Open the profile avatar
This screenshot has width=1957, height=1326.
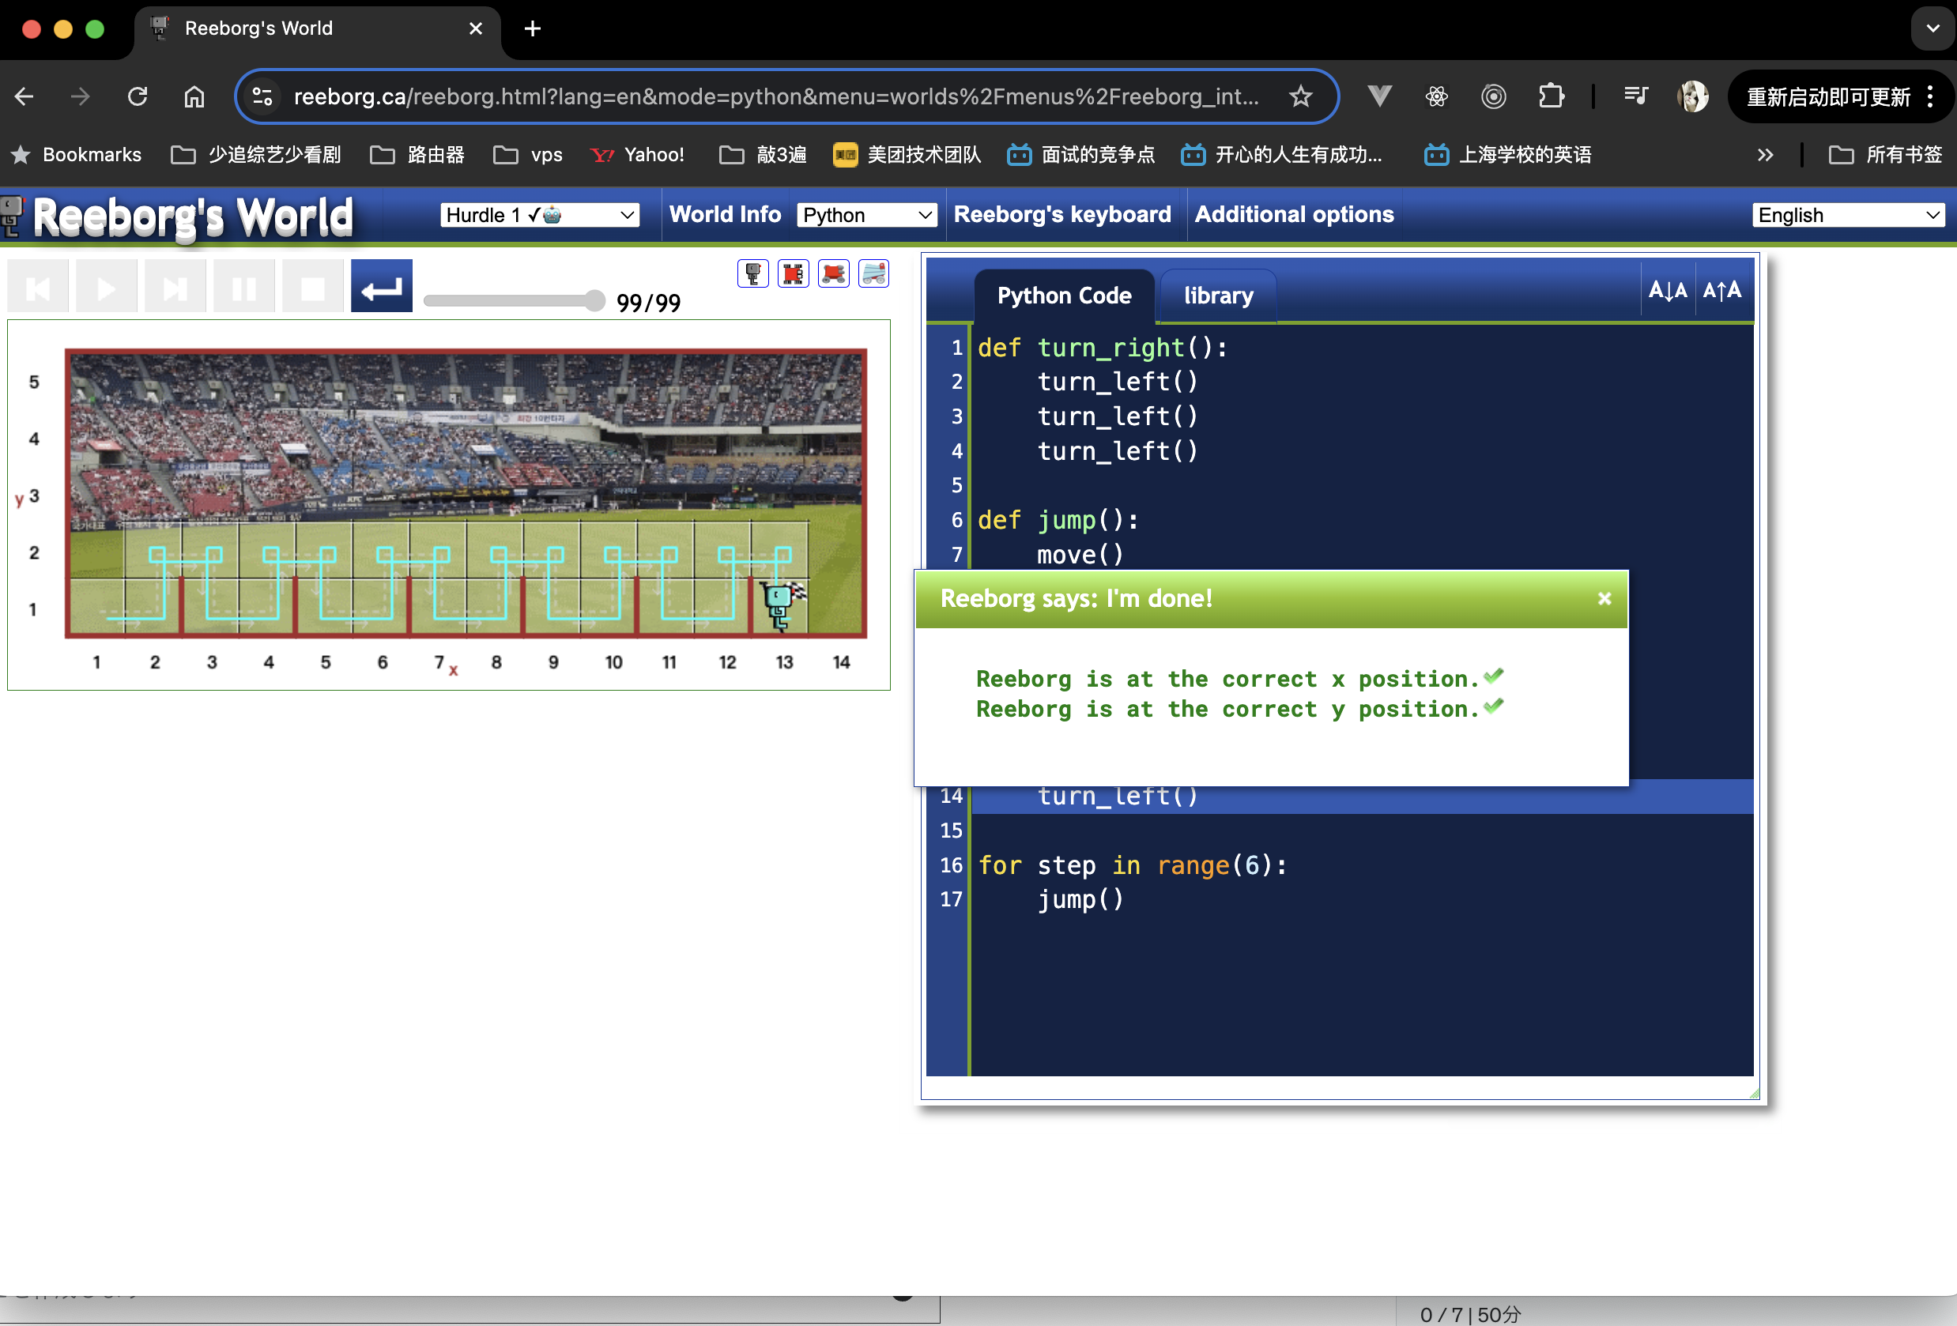click(1692, 97)
